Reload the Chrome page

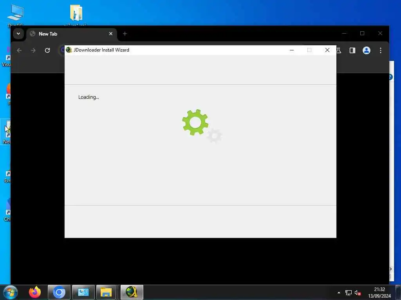click(x=47, y=50)
